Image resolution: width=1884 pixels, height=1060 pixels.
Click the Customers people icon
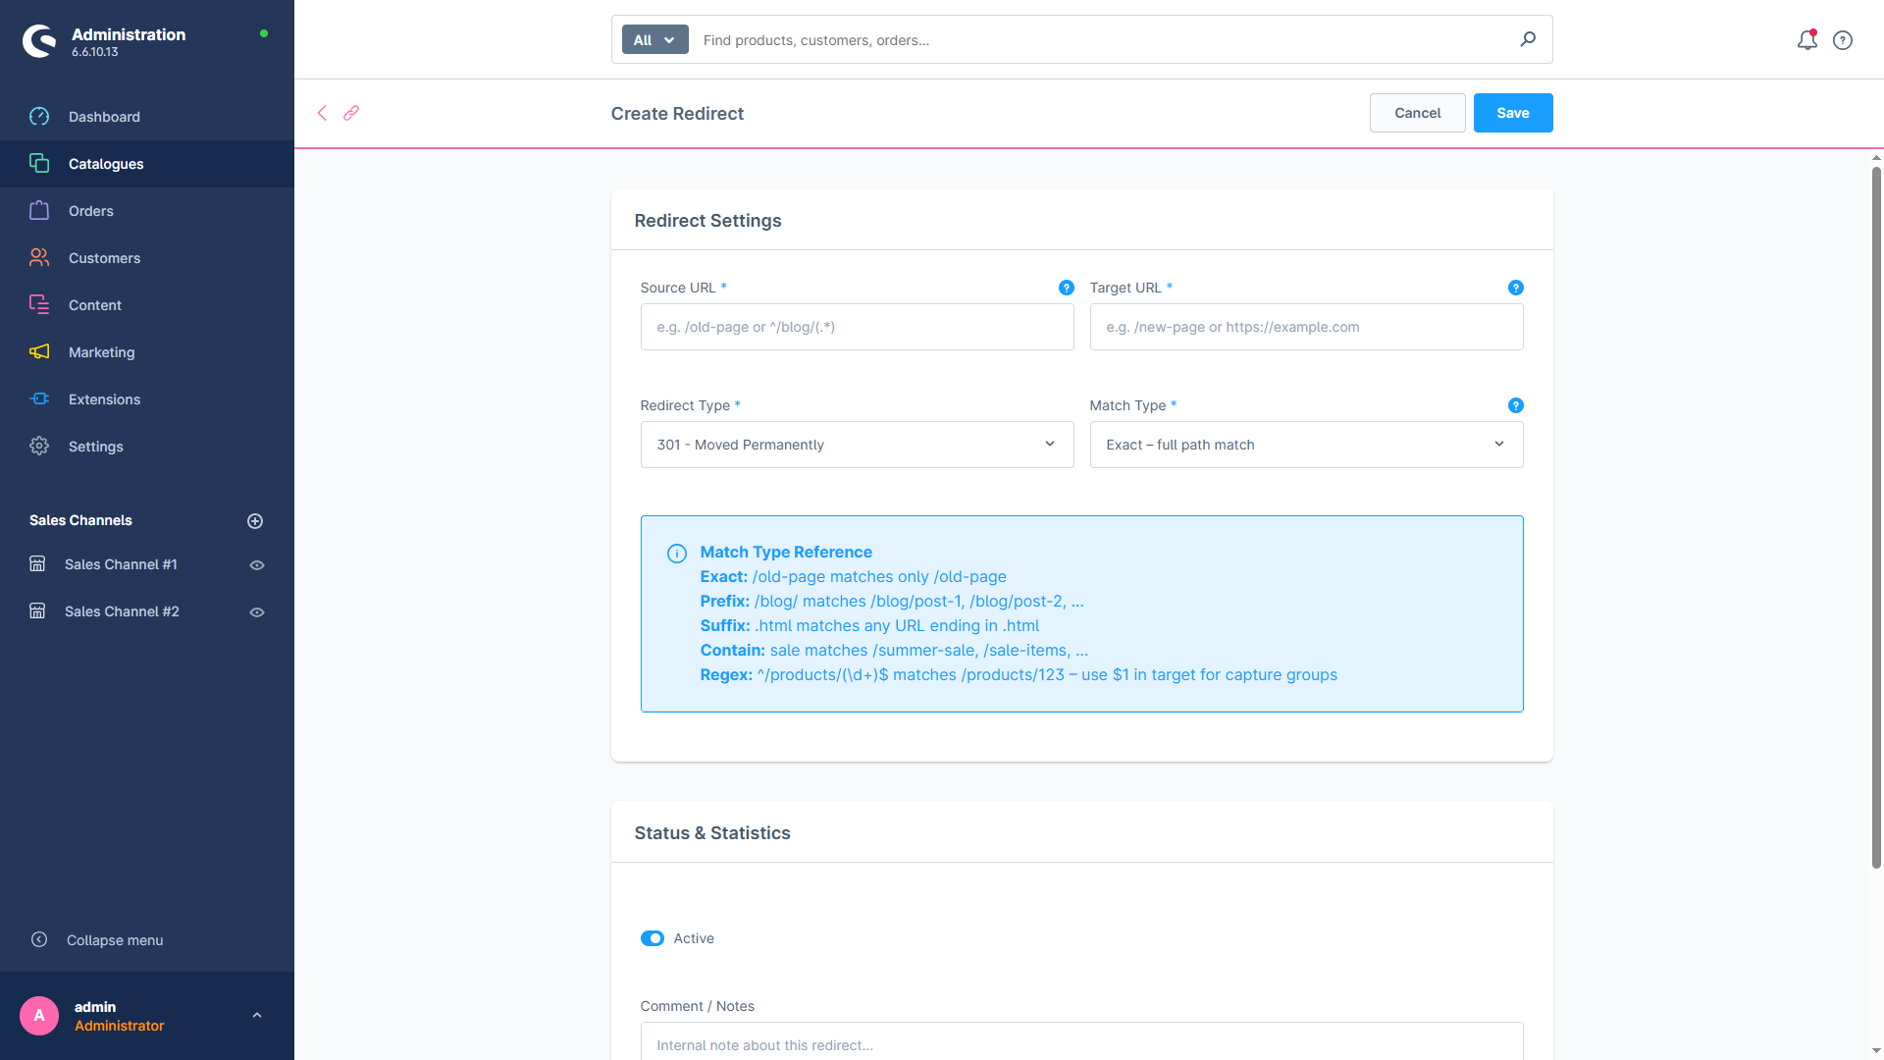[39, 258]
